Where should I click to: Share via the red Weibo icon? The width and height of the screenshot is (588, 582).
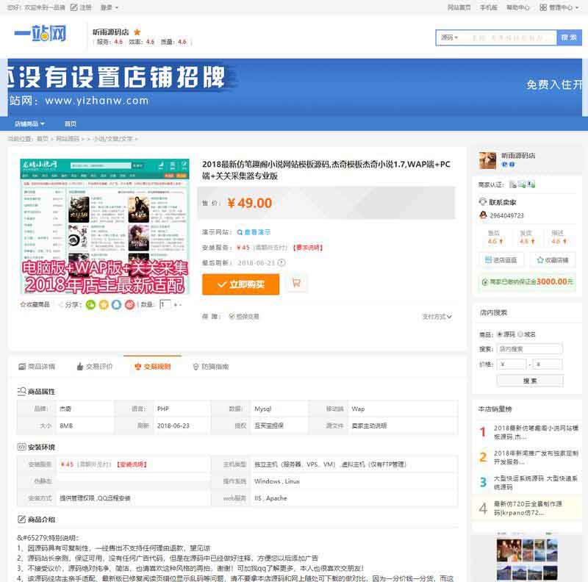[x=129, y=304]
